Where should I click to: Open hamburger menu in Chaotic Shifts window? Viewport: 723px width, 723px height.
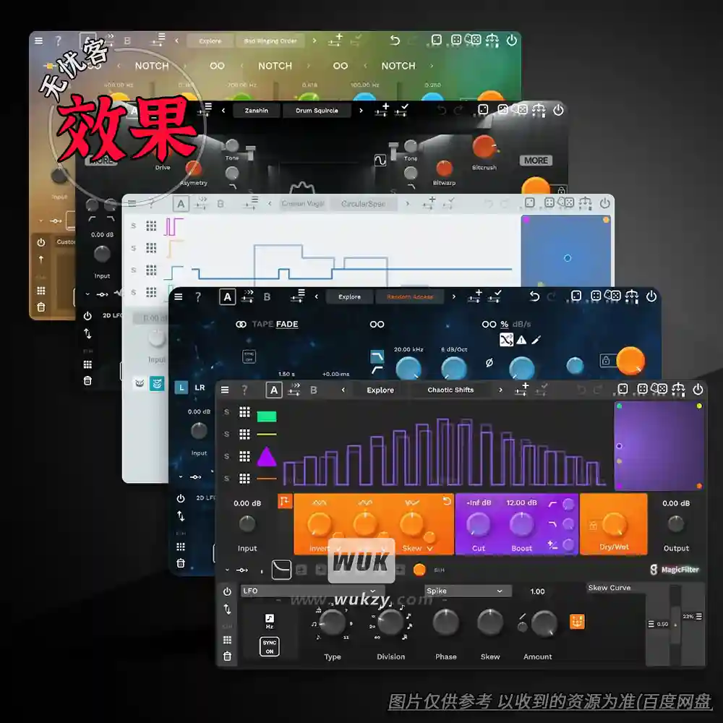pyautogui.click(x=225, y=390)
